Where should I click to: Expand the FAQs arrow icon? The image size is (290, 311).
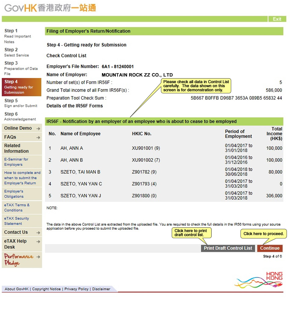(38, 137)
